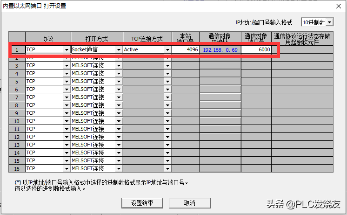
Task: Click the 取消 button
Action: pyautogui.click(x=189, y=203)
